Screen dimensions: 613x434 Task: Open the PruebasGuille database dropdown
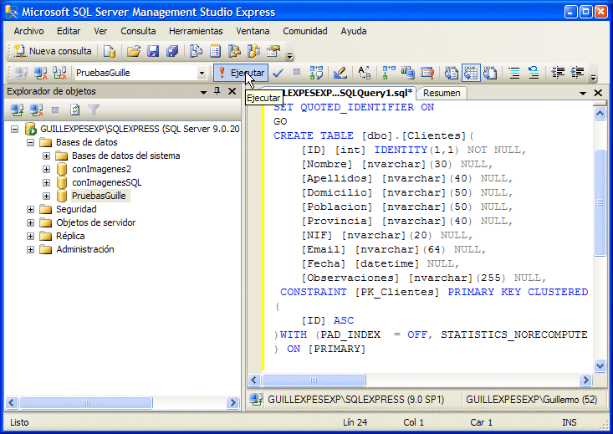click(202, 73)
